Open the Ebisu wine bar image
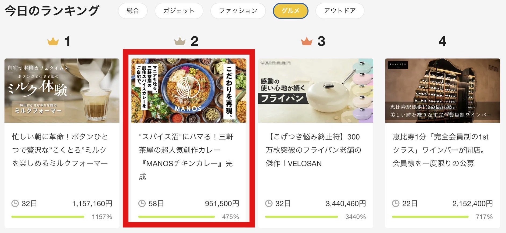Image resolution: width=506 pixels, height=233 pixels. tap(442, 91)
